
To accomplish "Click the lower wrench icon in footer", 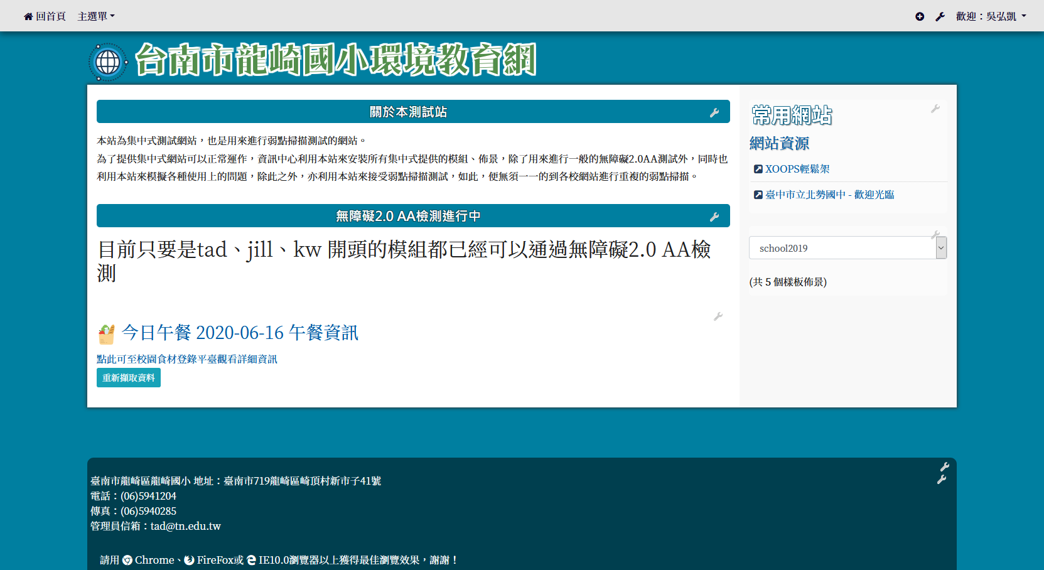I will tap(941, 480).
